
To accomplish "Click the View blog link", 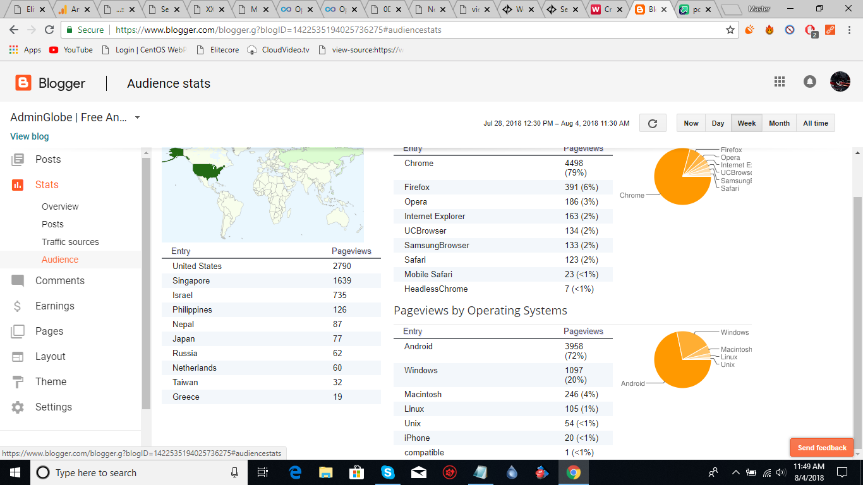I will click(29, 136).
